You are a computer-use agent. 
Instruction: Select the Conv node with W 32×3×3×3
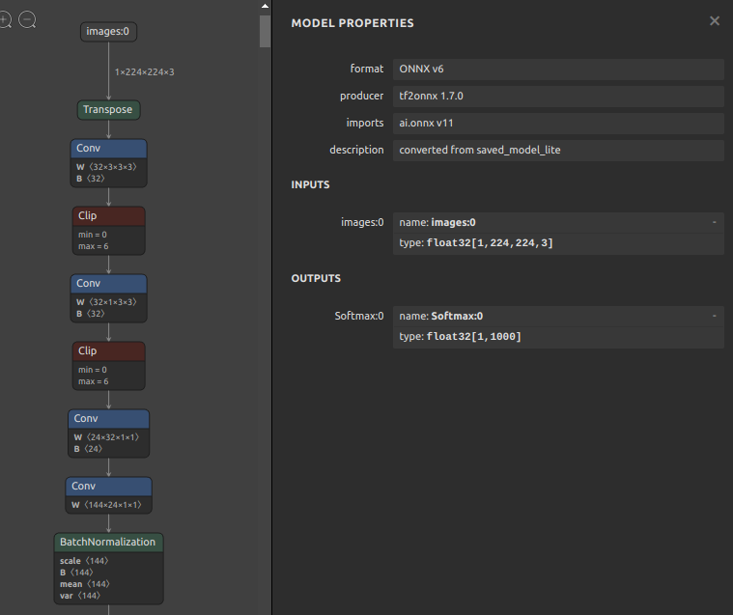click(108, 149)
